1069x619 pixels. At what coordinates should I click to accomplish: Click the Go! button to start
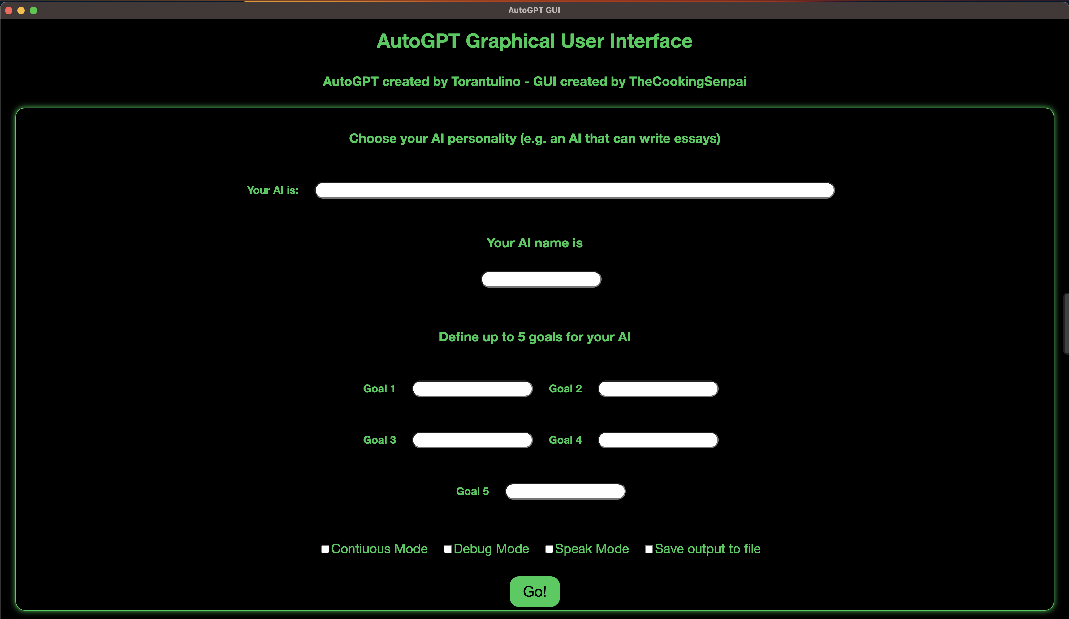[x=534, y=591]
